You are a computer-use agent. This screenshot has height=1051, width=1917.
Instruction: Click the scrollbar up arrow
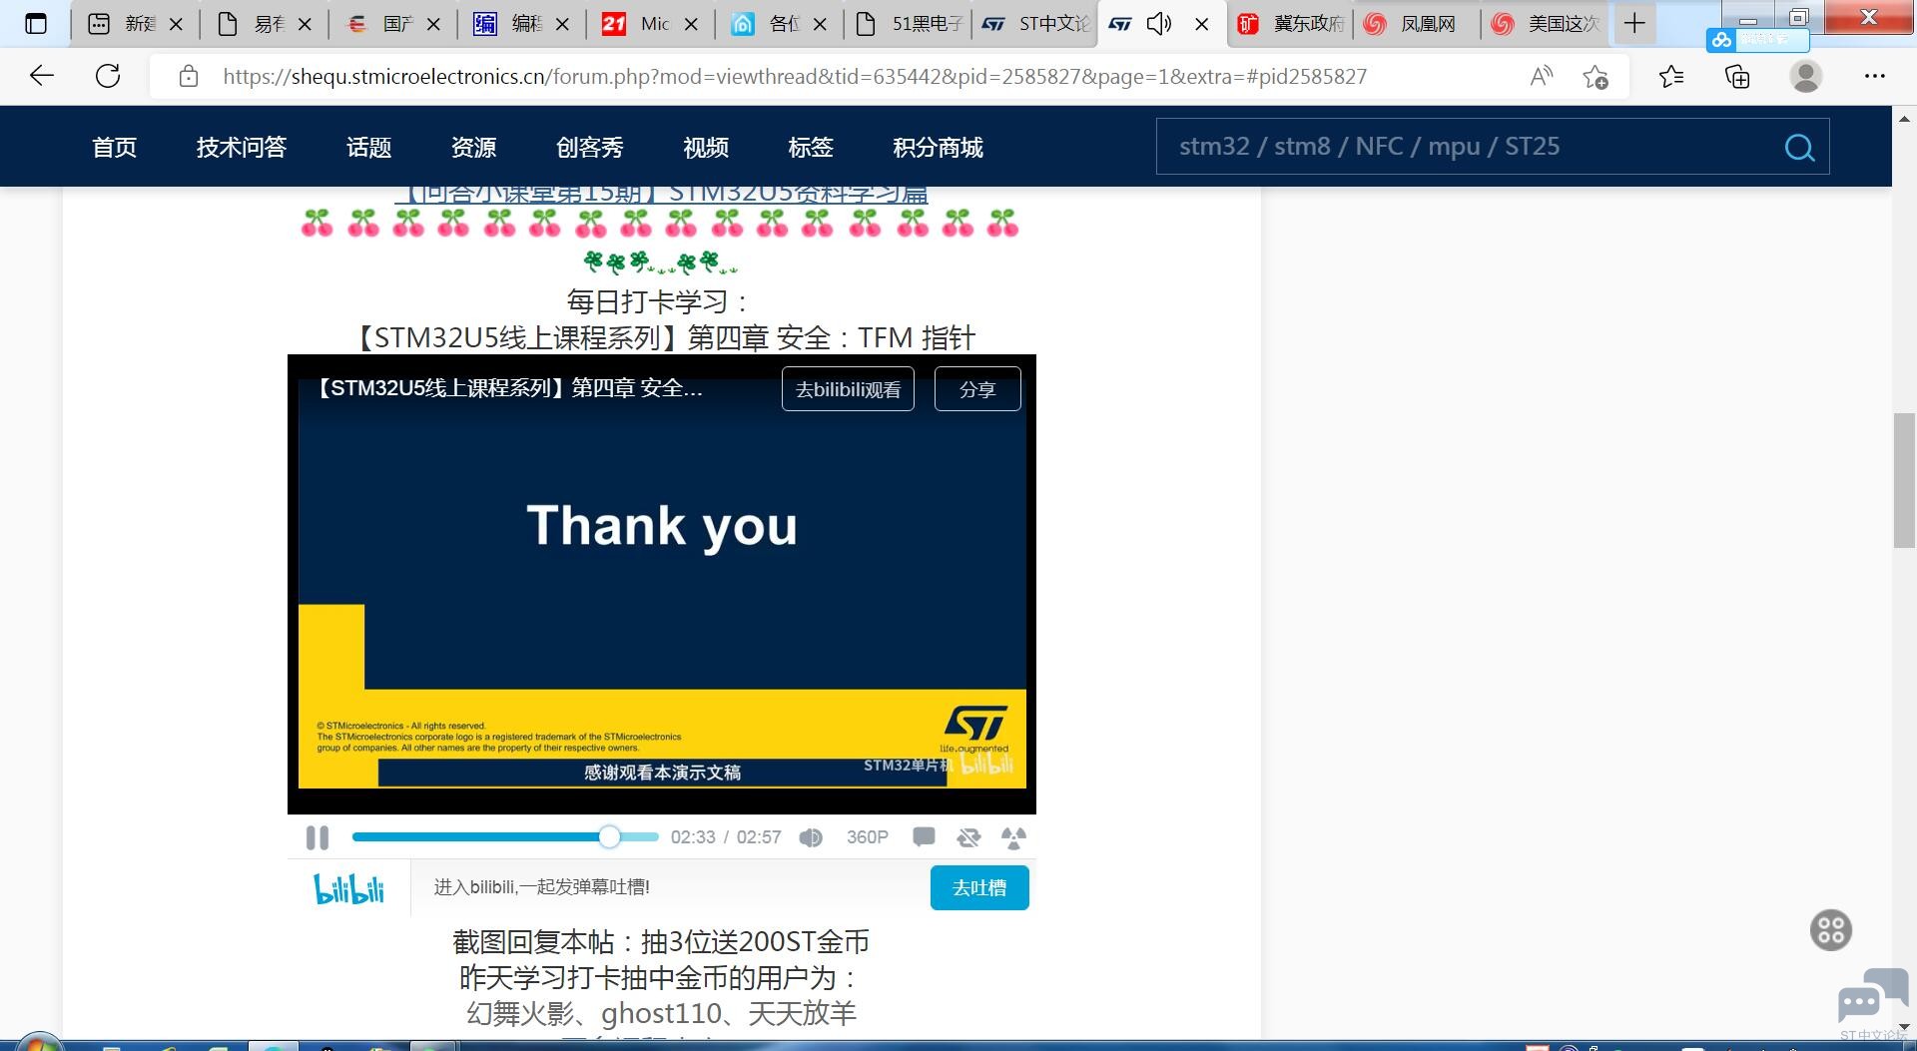tap(1904, 117)
